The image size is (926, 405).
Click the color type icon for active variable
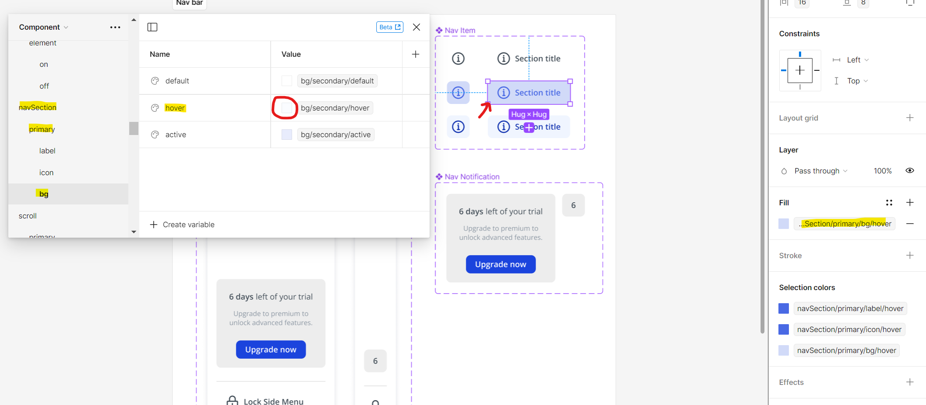pyautogui.click(x=155, y=135)
